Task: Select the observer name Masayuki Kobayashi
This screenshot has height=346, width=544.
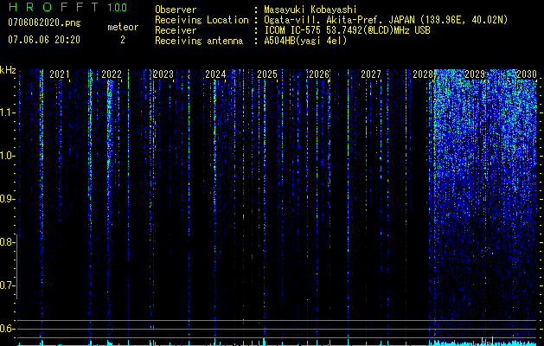Action: click(310, 10)
